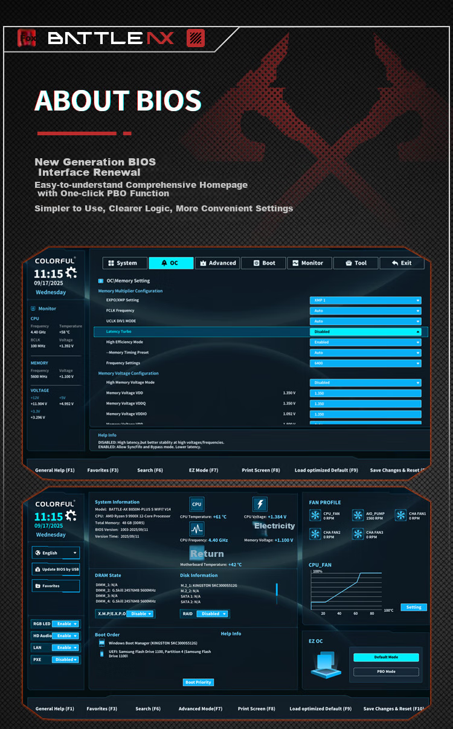Click the red striped square logo in the banner
Viewport: 453px width, 729px height.
click(x=196, y=38)
